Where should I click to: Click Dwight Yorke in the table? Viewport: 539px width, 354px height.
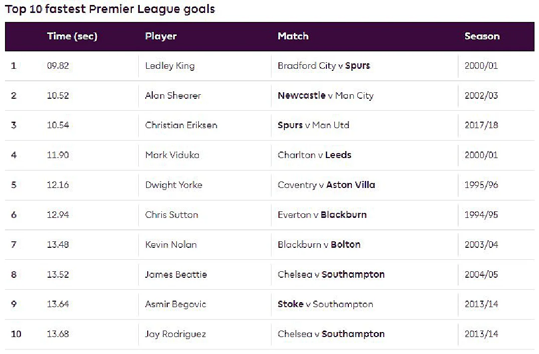click(174, 185)
